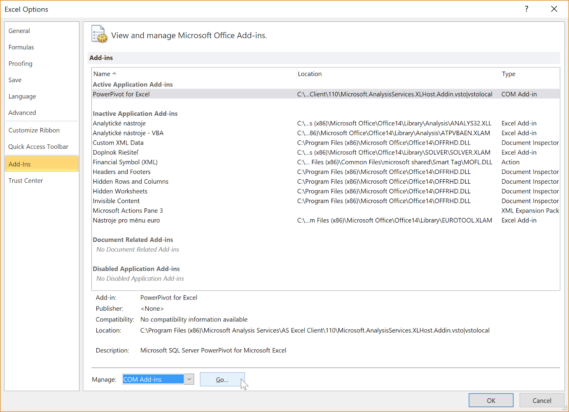Click the EUROTOOL.XLAM location path
Screen dimensions: 569x412
coord(394,220)
